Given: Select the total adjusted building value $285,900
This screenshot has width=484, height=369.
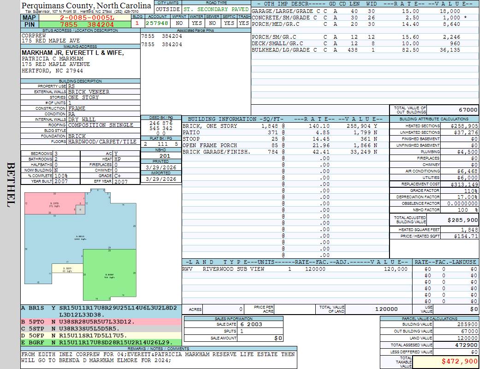Looking at the screenshot, I should (x=459, y=220).
